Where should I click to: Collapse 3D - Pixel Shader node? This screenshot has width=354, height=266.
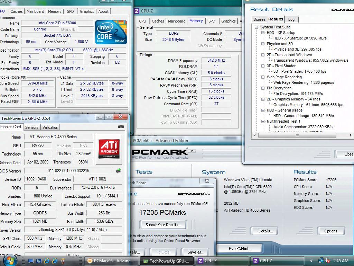263,66
